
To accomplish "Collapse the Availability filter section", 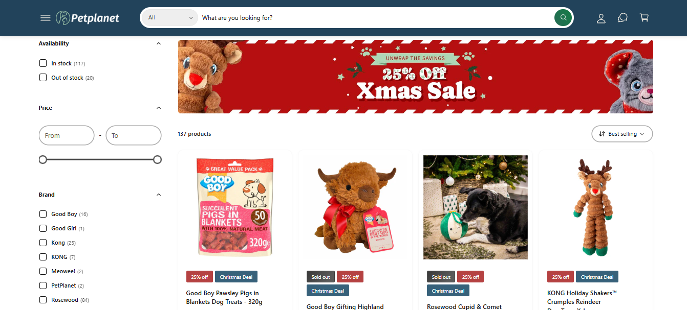I will [x=159, y=44].
